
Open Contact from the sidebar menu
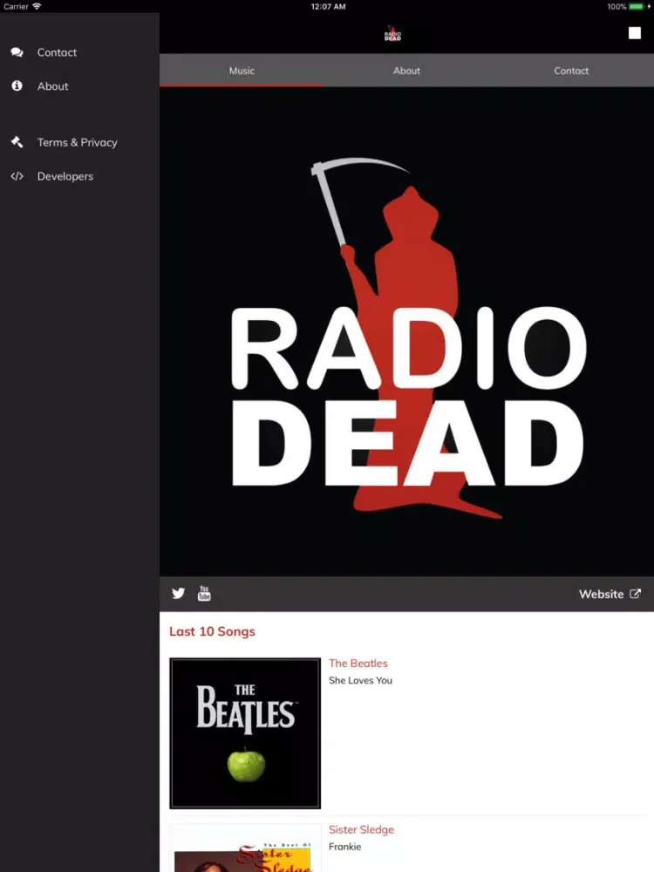coord(57,52)
